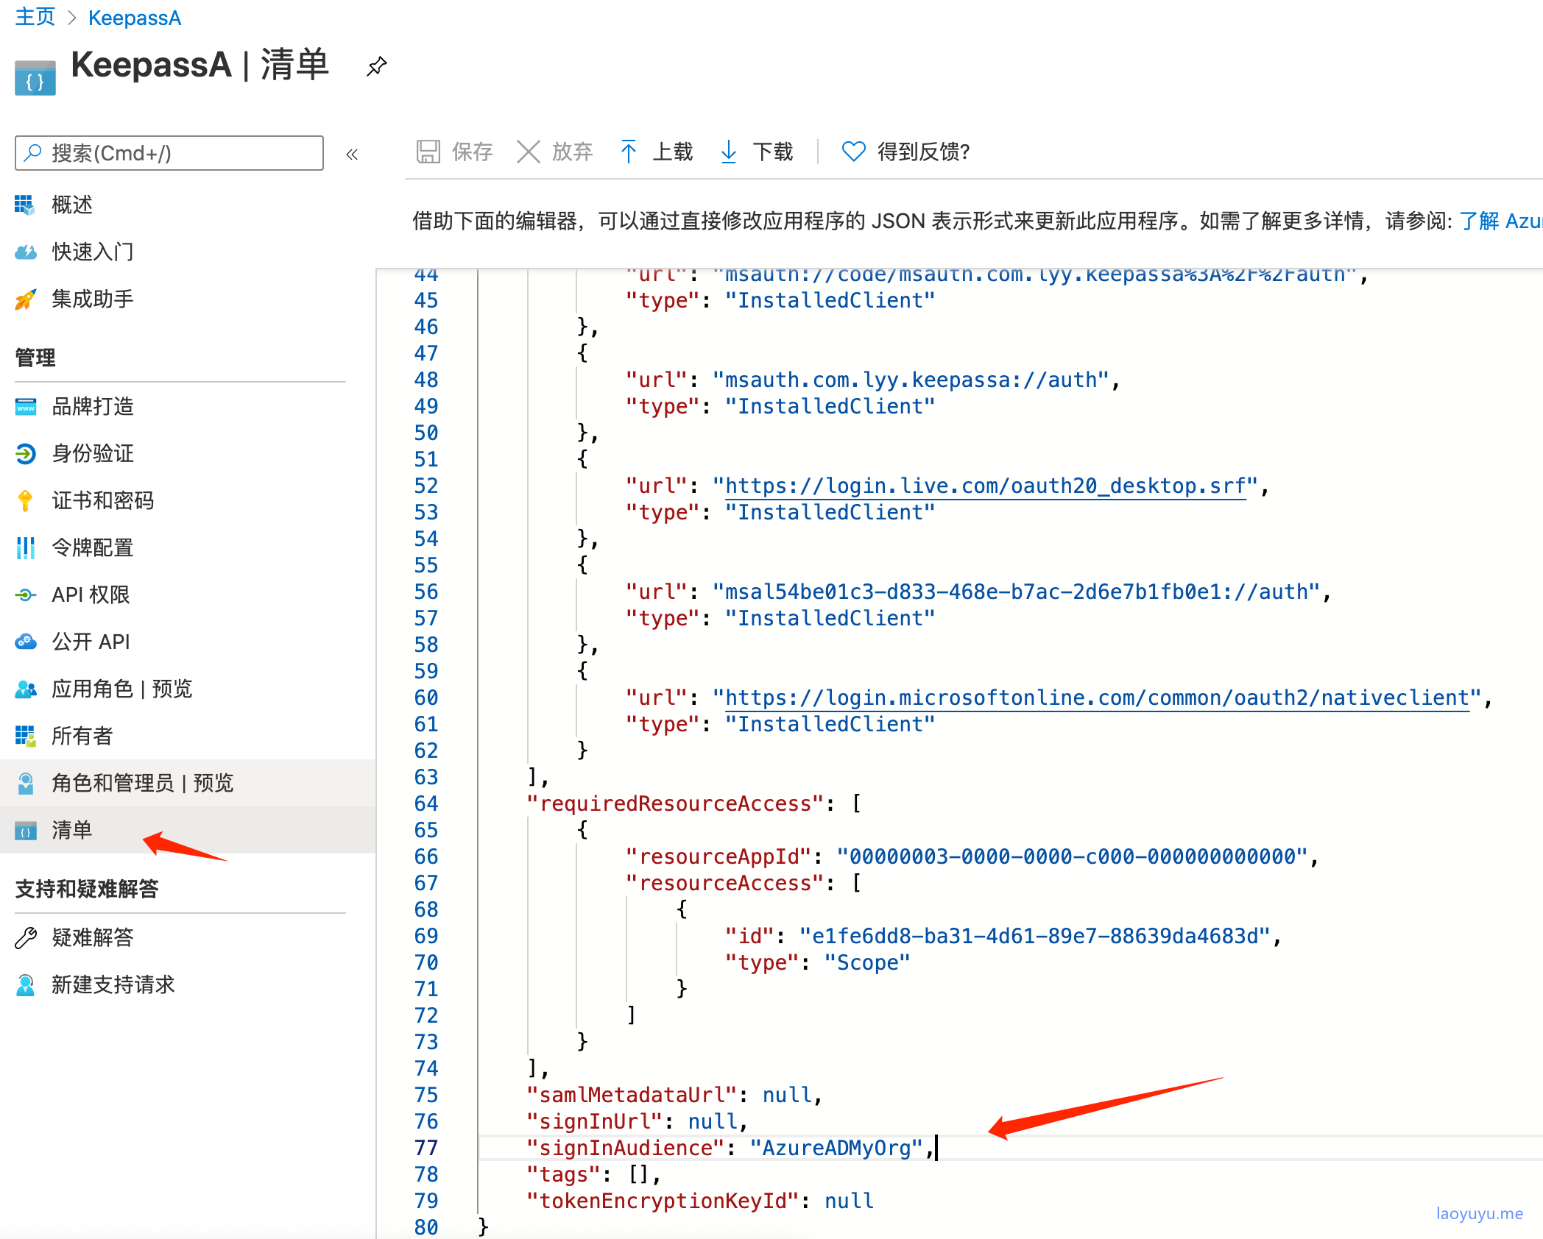Open the 身份验证 authentication item
This screenshot has width=1543, height=1239.
point(93,453)
